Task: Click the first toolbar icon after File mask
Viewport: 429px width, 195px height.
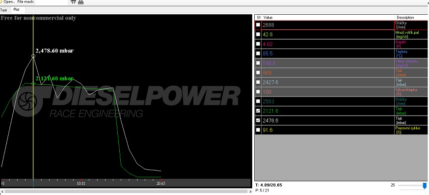Action: click(x=73, y=2)
